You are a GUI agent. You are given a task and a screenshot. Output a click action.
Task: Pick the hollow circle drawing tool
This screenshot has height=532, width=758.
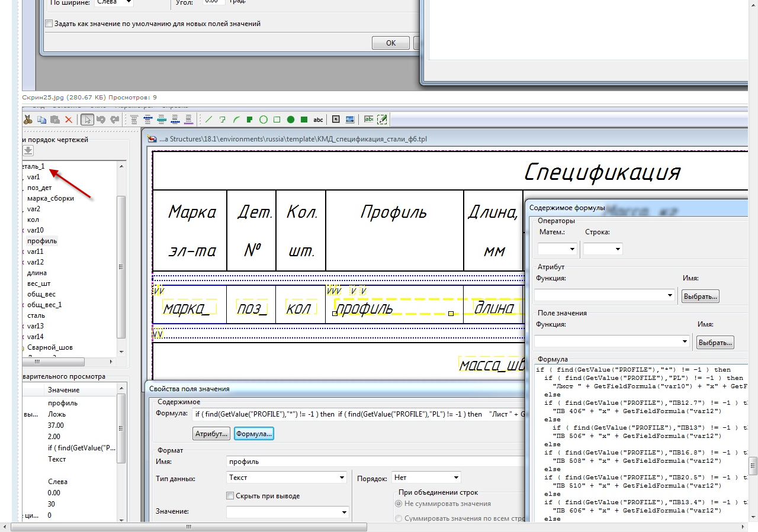tap(263, 120)
